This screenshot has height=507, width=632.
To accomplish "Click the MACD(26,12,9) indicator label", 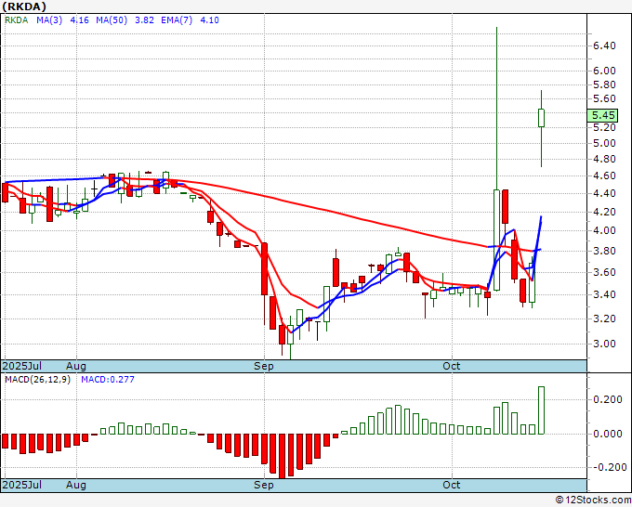I will [37, 380].
